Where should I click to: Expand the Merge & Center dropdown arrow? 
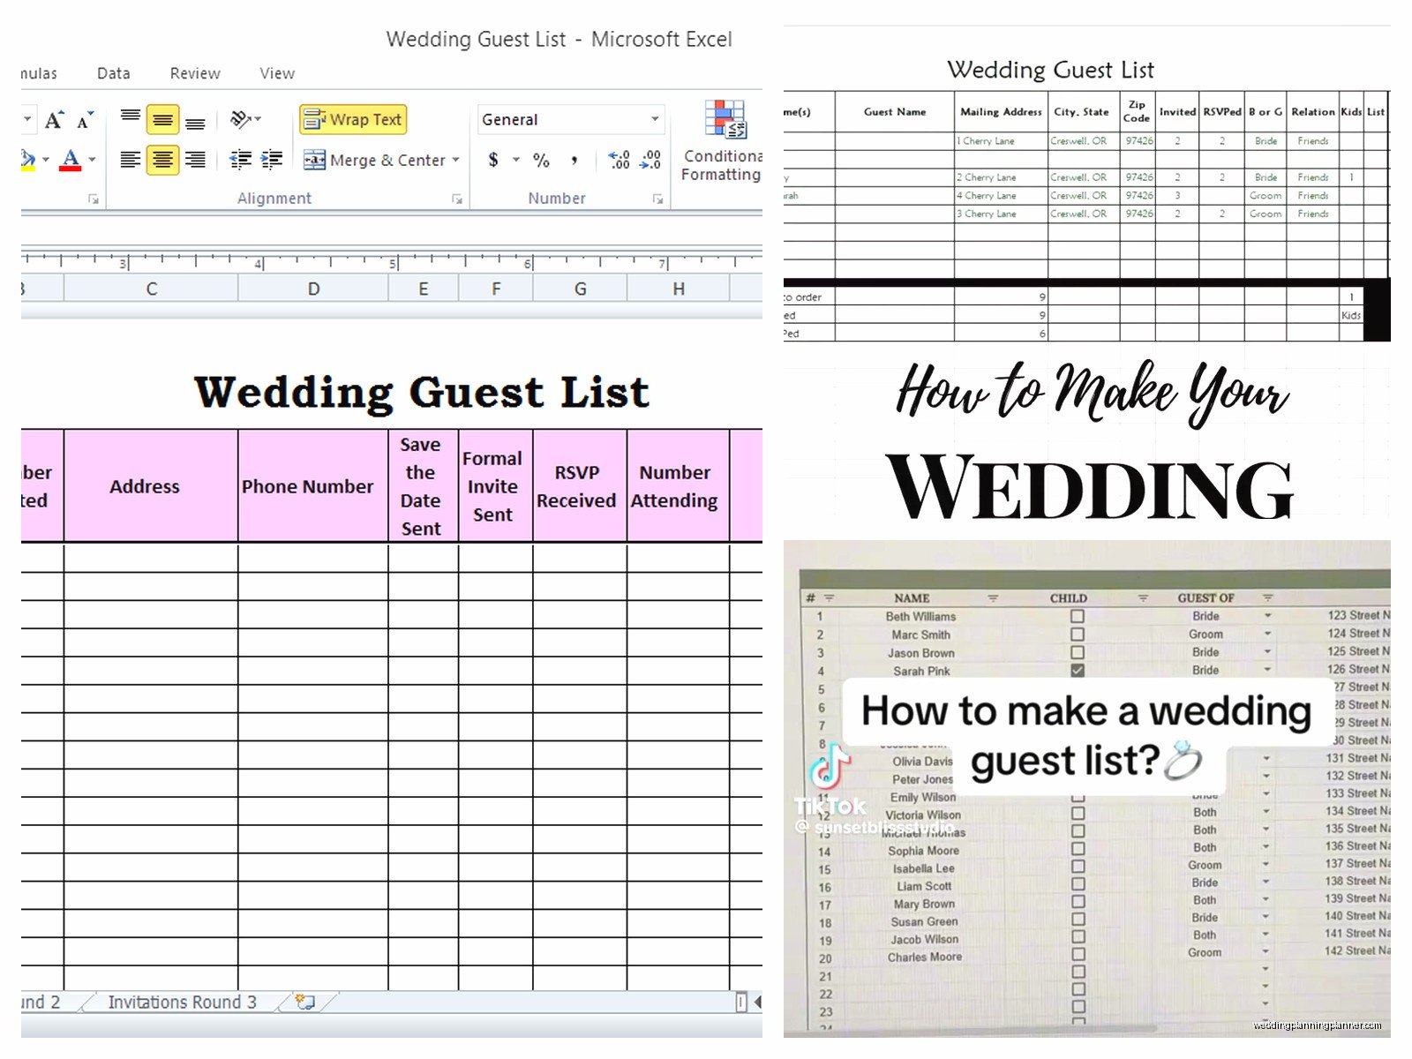coord(456,160)
